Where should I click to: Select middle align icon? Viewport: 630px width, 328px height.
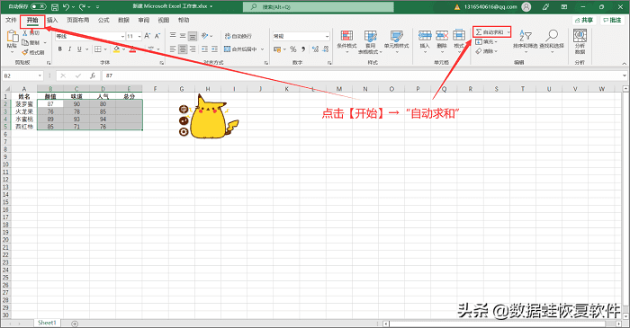tap(183, 36)
